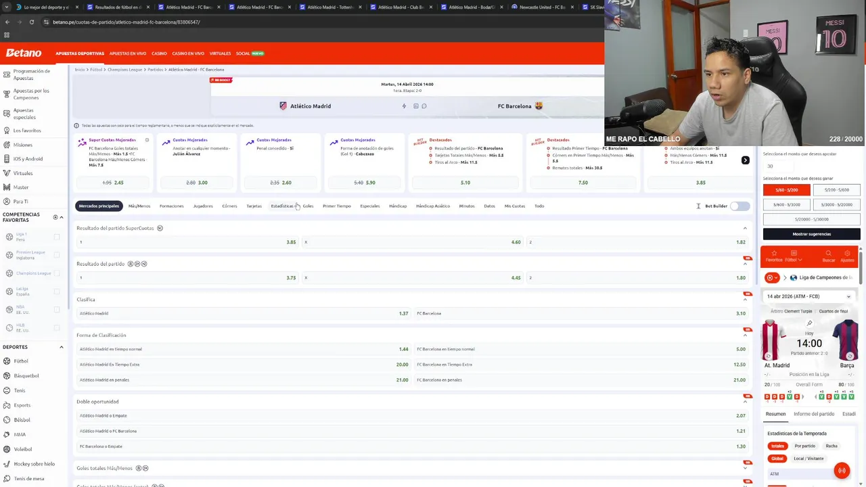Open the Misiones target icon
This screenshot has width=866, height=487.
point(7,145)
